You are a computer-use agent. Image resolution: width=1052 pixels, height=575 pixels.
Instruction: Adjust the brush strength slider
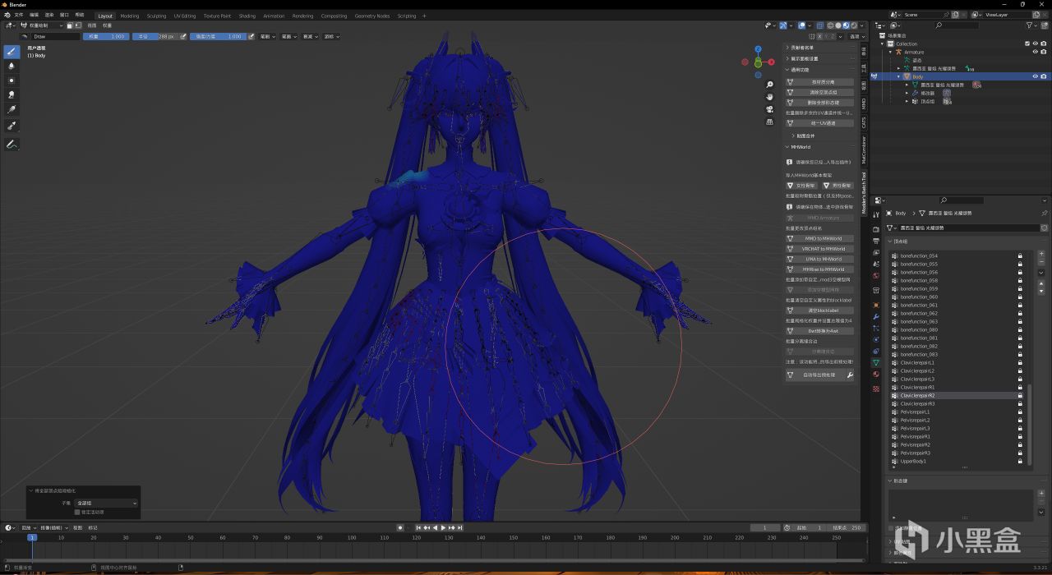(x=217, y=36)
